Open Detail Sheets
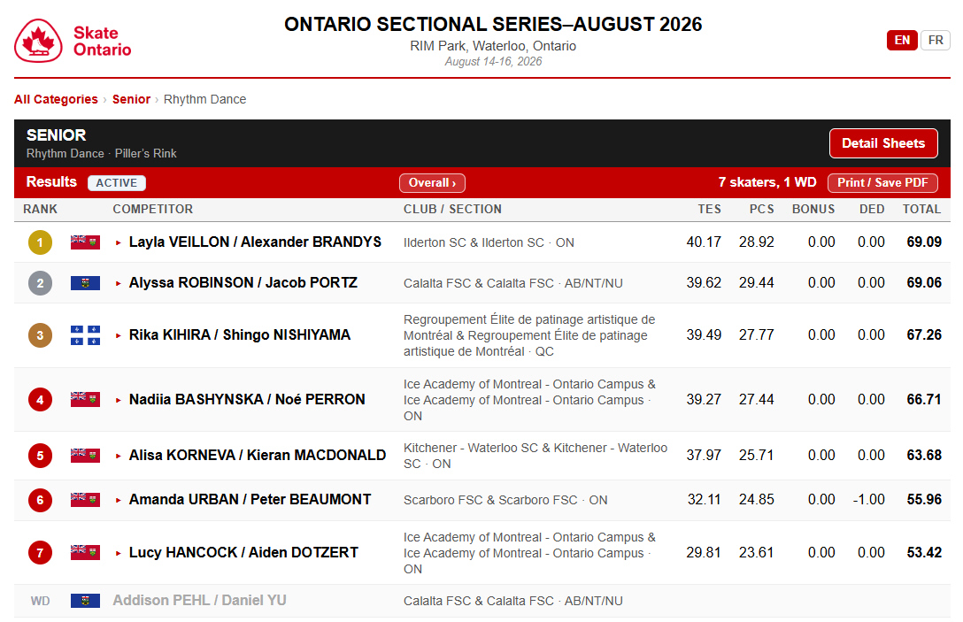The height and width of the screenshot is (622, 963). click(883, 143)
